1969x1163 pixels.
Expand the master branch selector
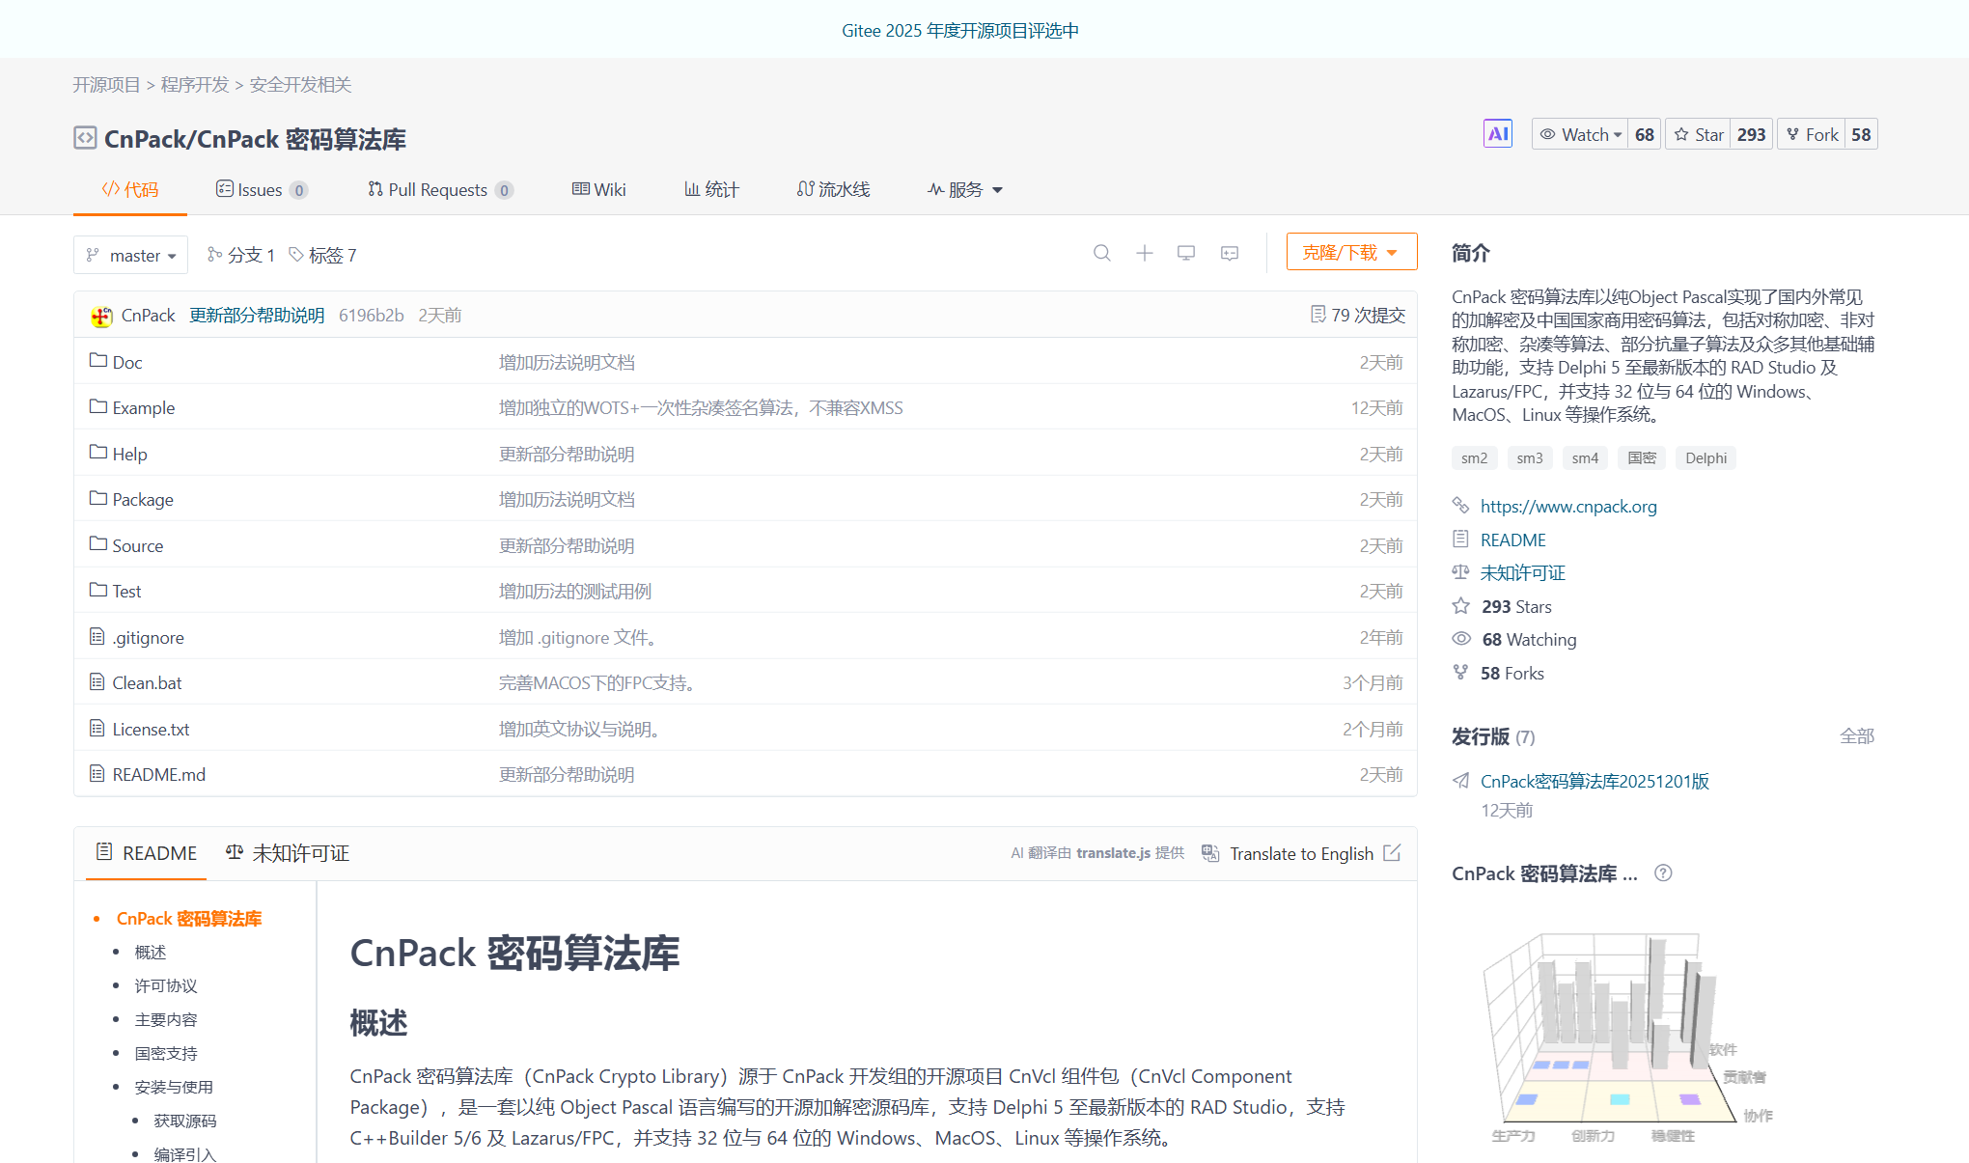[x=130, y=255]
